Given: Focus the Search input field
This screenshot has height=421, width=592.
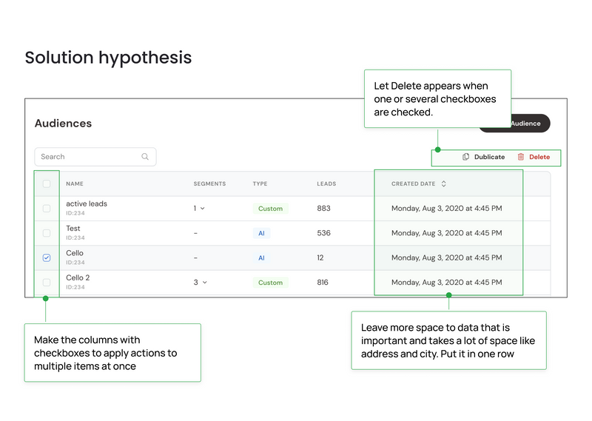Looking at the screenshot, I should (x=95, y=157).
